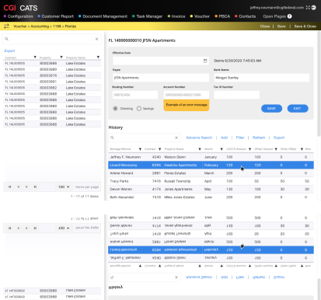Select the Beth Alexander history row

(x=211, y=197)
